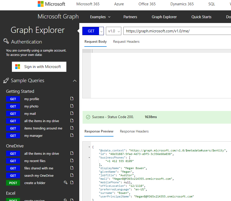Click the rocket icon beside Sample Queries
231x201 pixels.
pos(6,80)
